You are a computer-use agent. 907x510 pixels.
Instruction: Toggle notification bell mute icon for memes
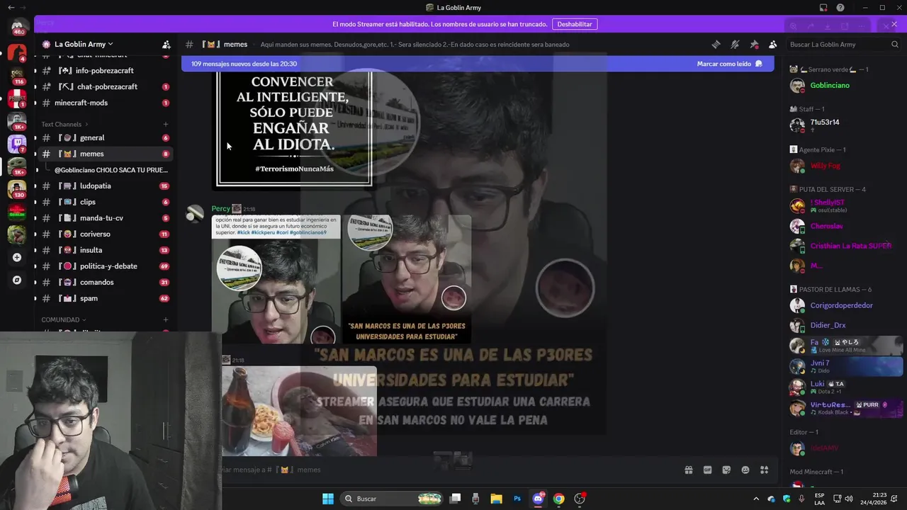[735, 44]
